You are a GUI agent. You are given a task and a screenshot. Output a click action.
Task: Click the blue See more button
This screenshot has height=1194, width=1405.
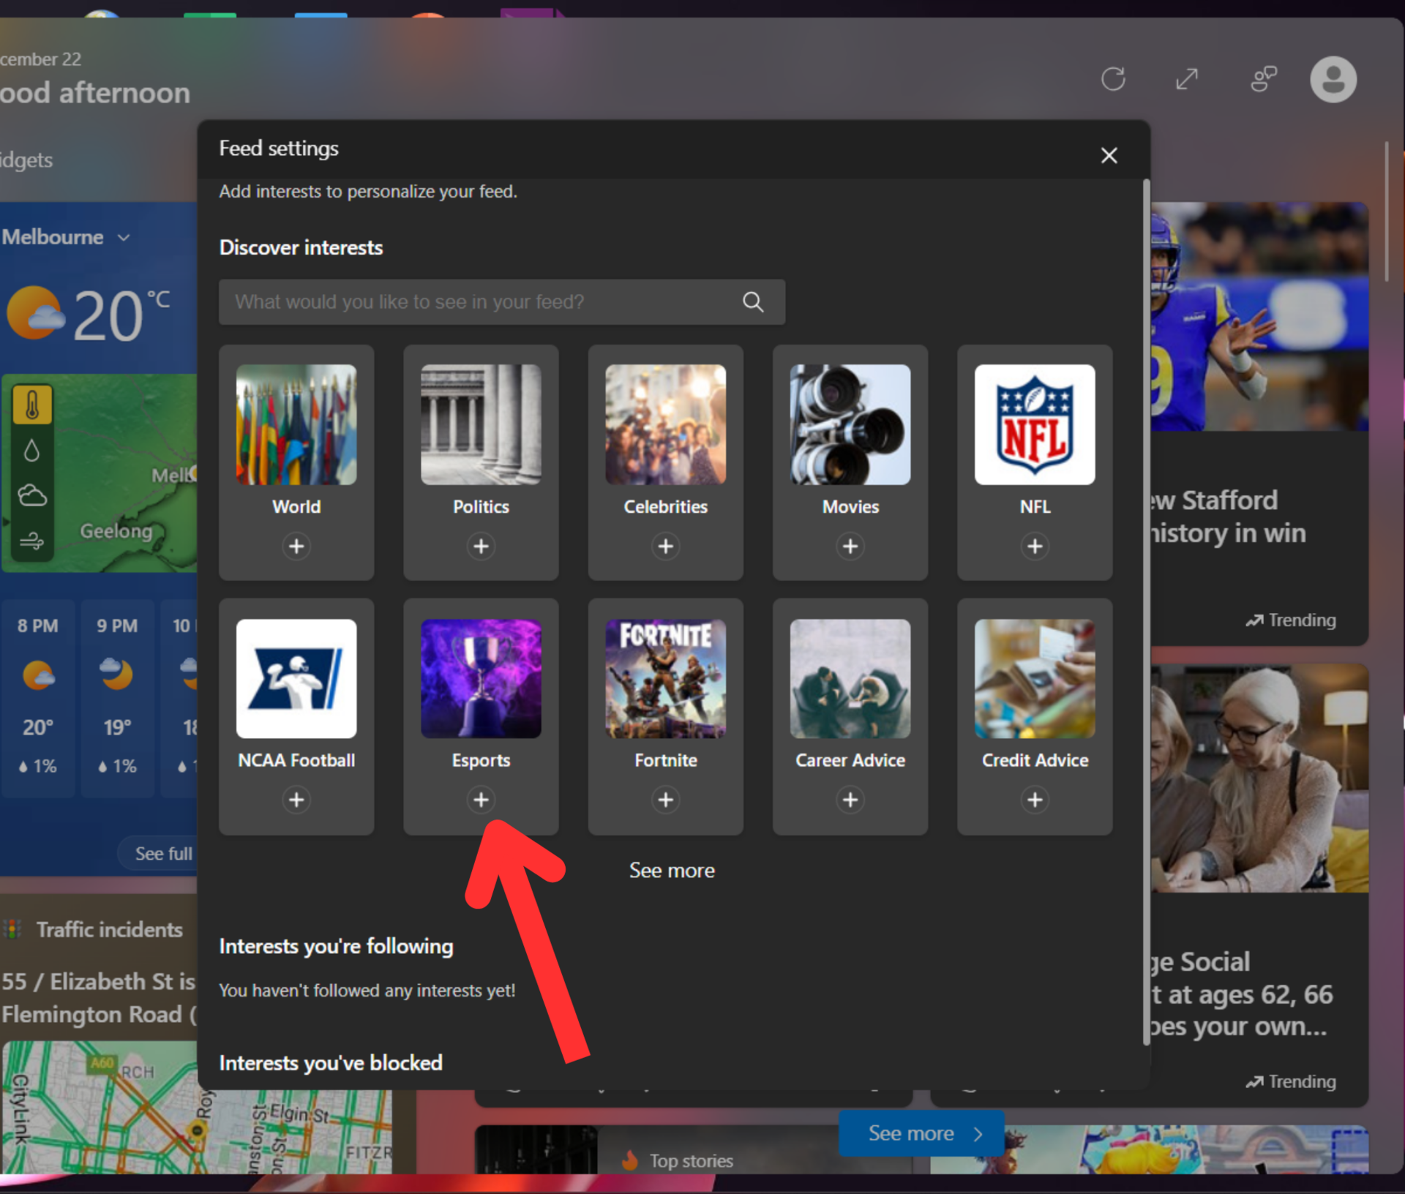(x=921, y=1133)
